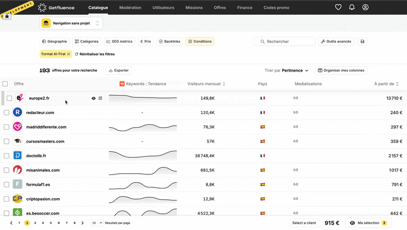Go to next results page arrow
Image resolution: width=407 pixels, height=230 pixels.
pos(83,223)
